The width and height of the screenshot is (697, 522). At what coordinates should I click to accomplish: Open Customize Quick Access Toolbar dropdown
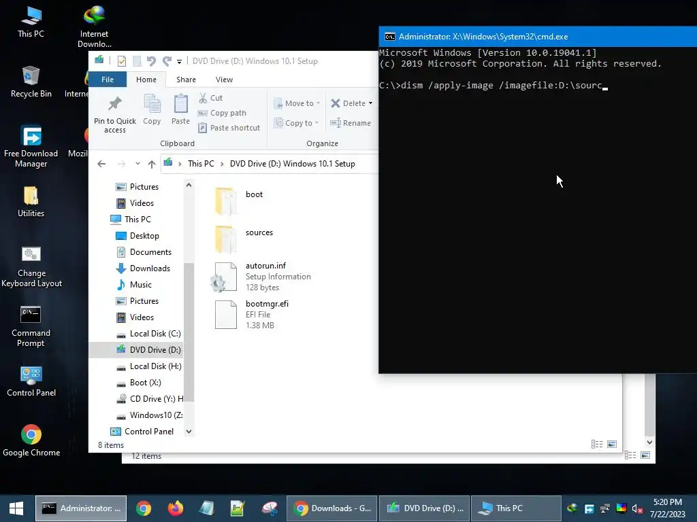(179, 61)
